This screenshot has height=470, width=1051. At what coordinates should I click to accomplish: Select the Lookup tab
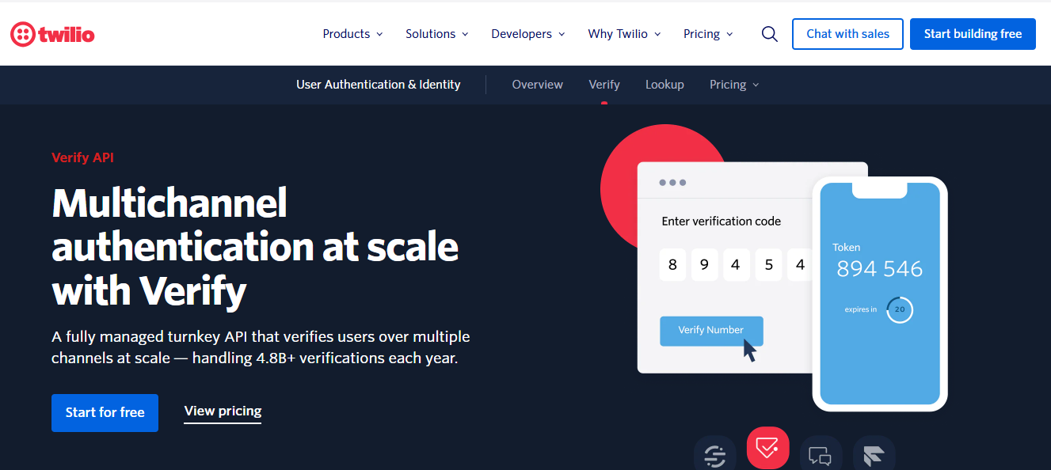click(664, 84)
